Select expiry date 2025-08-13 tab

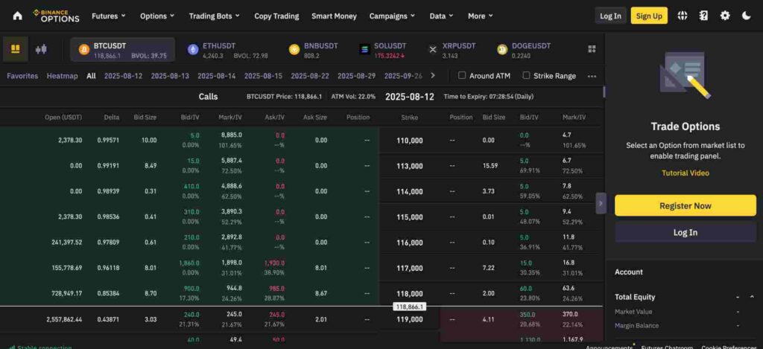point(170,76)
